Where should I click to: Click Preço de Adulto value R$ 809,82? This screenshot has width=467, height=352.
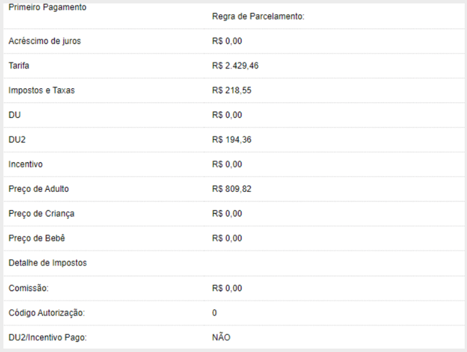click(231, 189)
